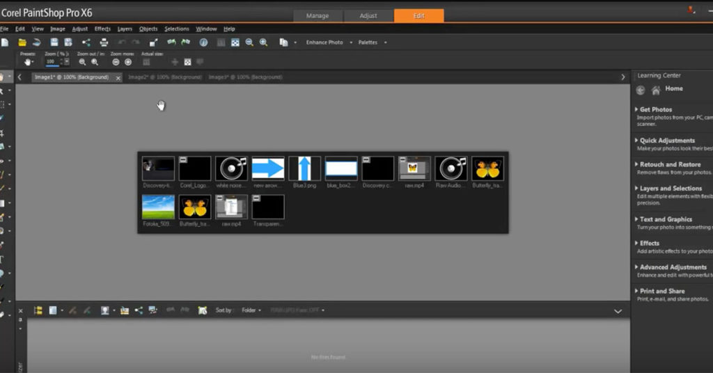Close the Organizer palette with X

point(20,311)
